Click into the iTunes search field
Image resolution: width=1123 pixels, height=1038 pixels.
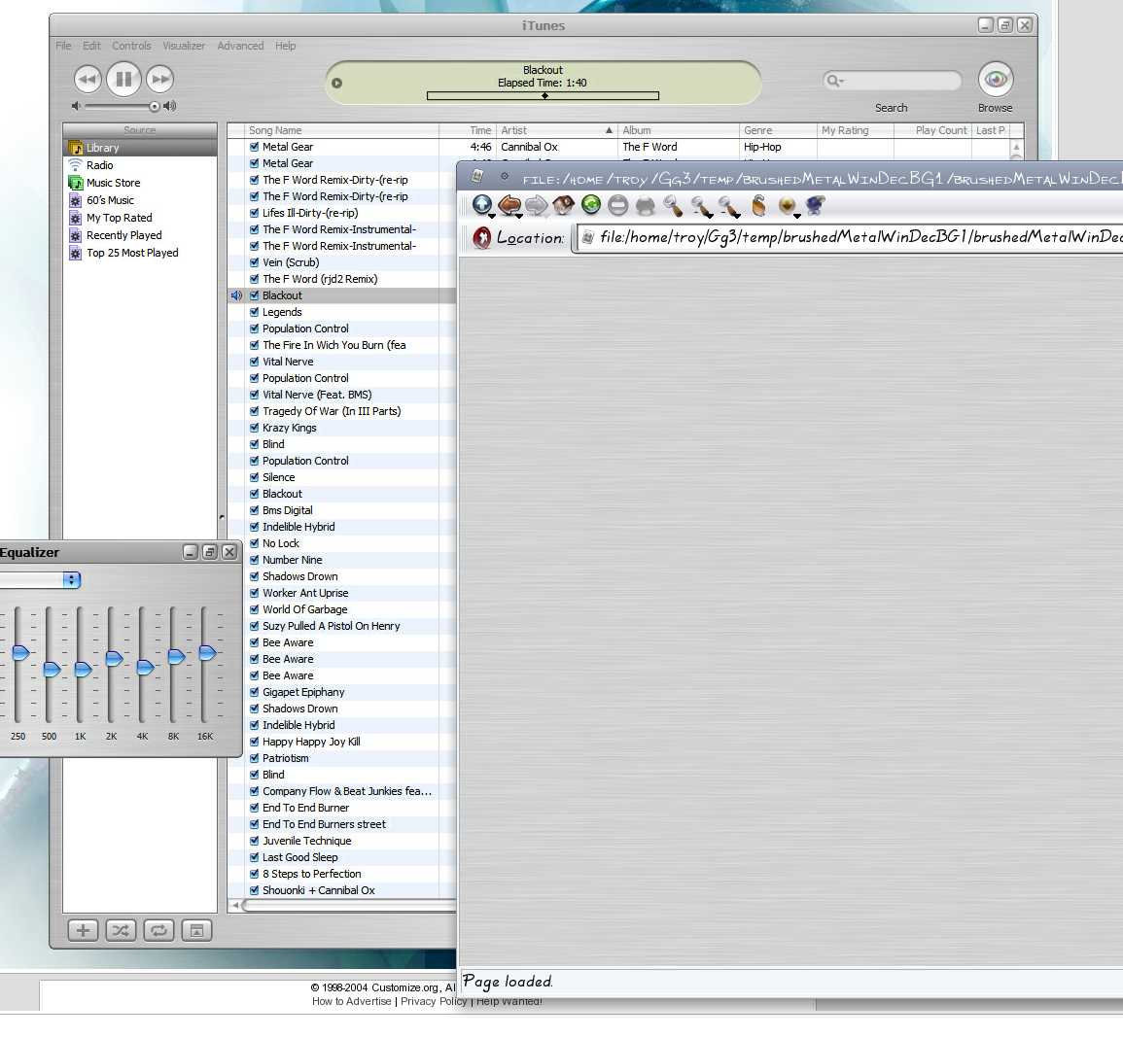pyautogui.click(x=893, y=80)
